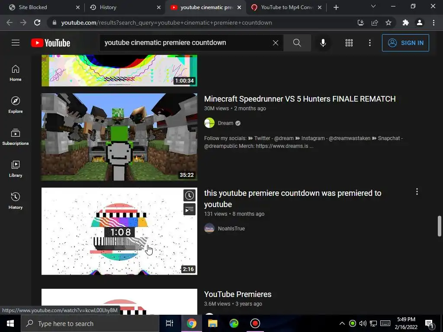The height and width of the screenshot is (332, 443).
Task: Clear the search query with the X
Action: [x=276, y=43]
